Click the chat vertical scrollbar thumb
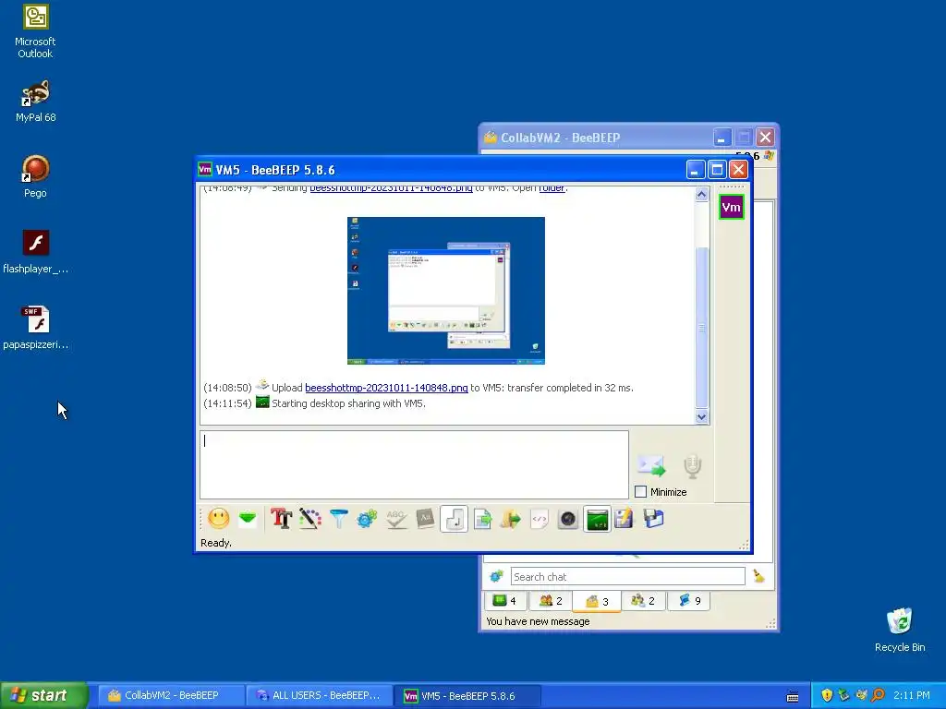This screenshot has width=946, height=709. pos(701,328)
